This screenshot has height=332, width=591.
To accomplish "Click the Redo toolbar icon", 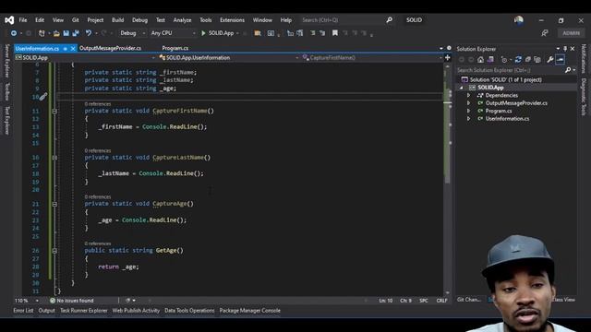I will [x=104, y=33].
